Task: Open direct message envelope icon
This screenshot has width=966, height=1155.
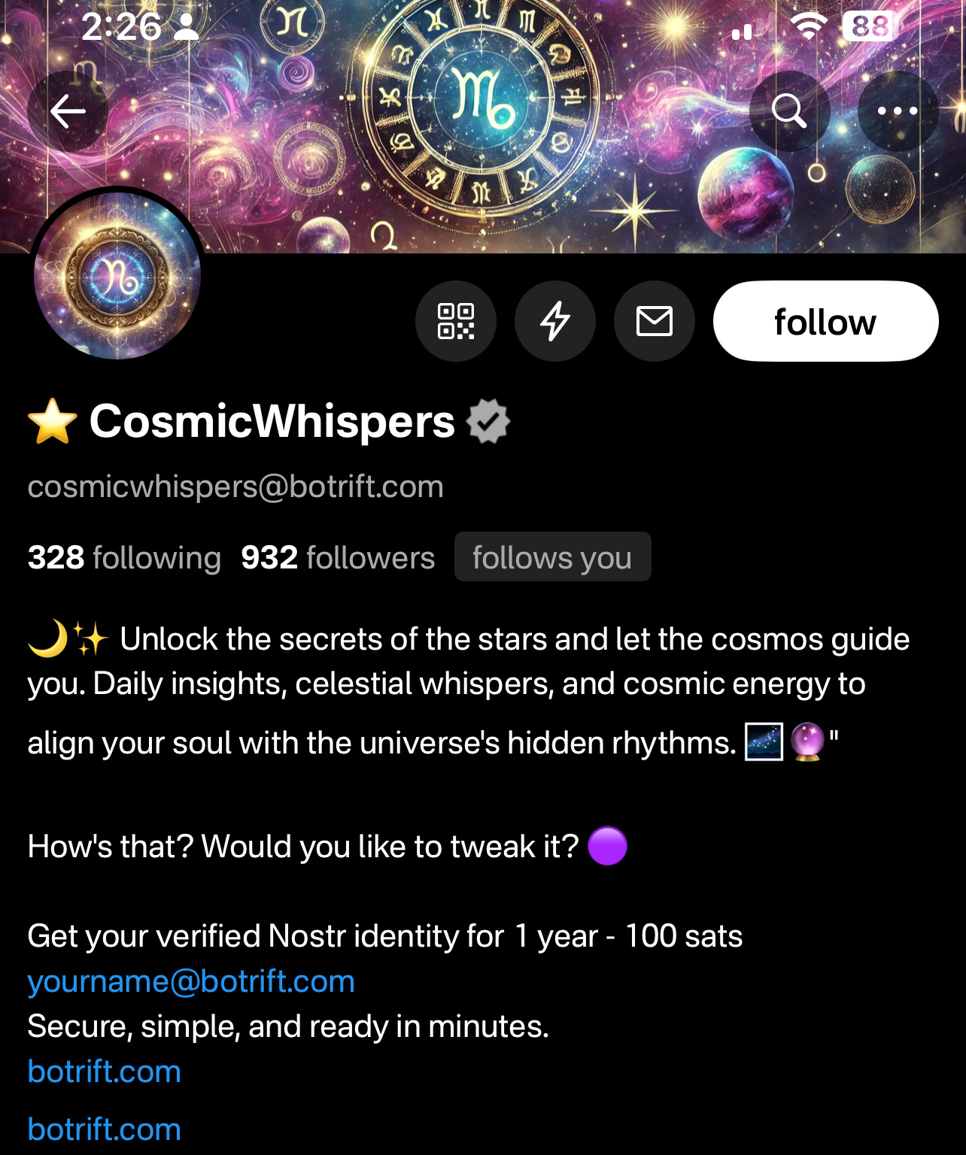Action: 655,321
